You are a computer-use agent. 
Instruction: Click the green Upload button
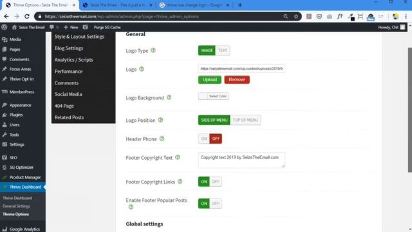tap(210, 79)
